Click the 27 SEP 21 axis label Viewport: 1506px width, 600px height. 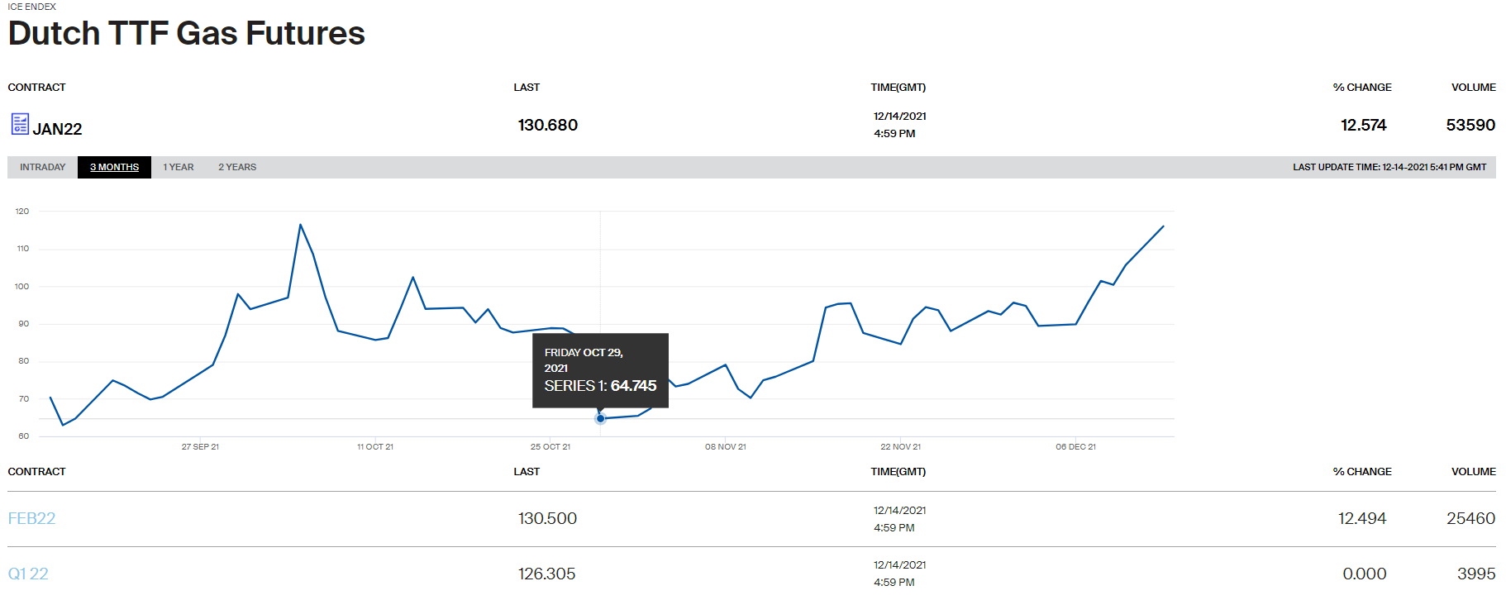tap(200, 447)
